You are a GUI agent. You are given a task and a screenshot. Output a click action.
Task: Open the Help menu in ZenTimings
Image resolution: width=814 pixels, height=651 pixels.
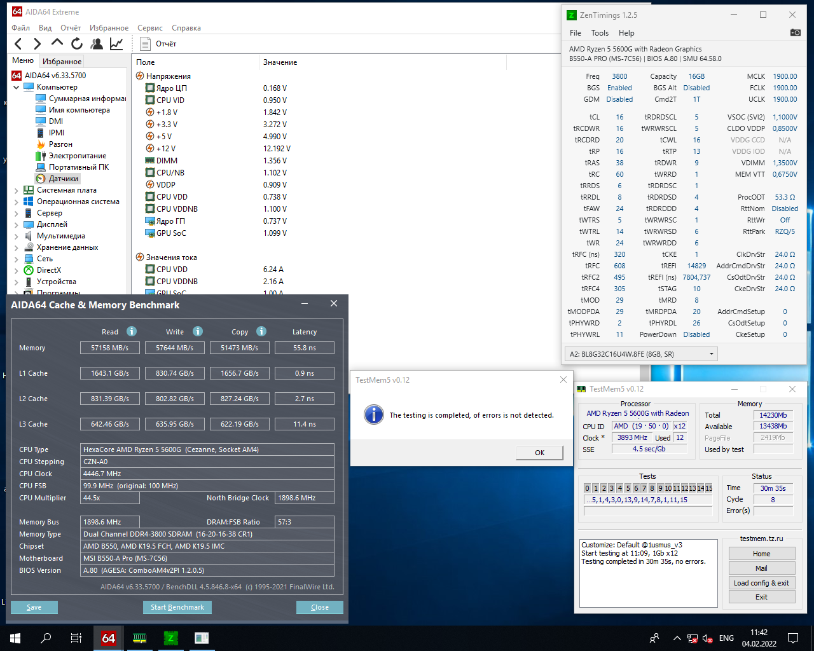coord(626,33)
